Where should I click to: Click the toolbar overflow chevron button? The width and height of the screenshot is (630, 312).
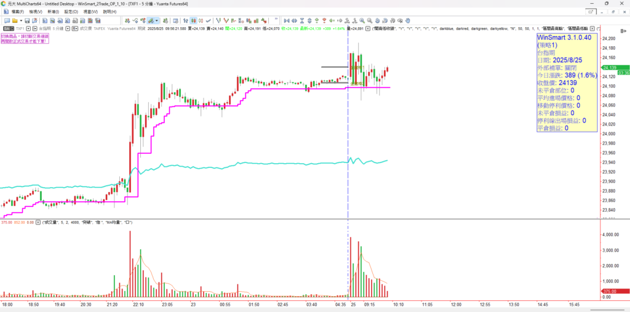pyautogui.click(x=276, y=20)
